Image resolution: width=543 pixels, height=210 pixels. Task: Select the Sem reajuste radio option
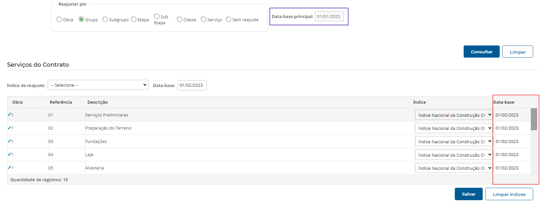pos(229,20)
